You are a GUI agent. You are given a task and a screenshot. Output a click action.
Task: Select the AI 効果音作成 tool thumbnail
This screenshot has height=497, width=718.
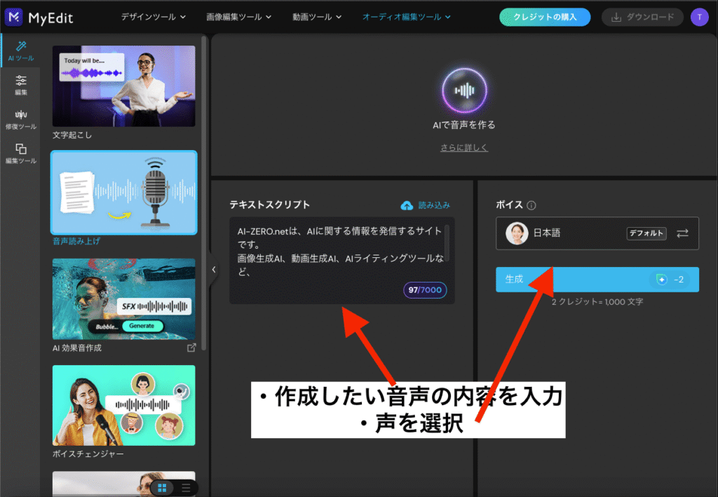coord(123,299)
